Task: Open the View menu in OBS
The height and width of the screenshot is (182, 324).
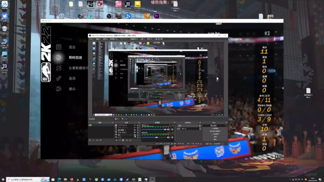Action: [105, 39]
